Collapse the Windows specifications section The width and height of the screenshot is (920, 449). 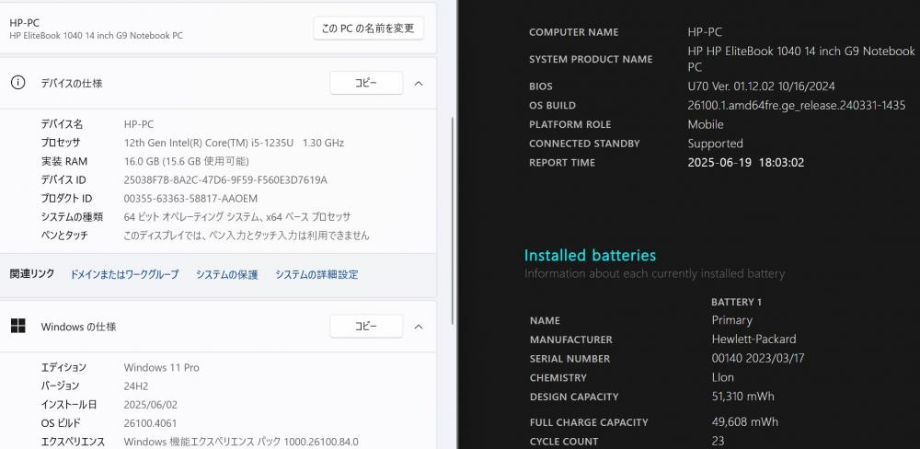point(419,327)
